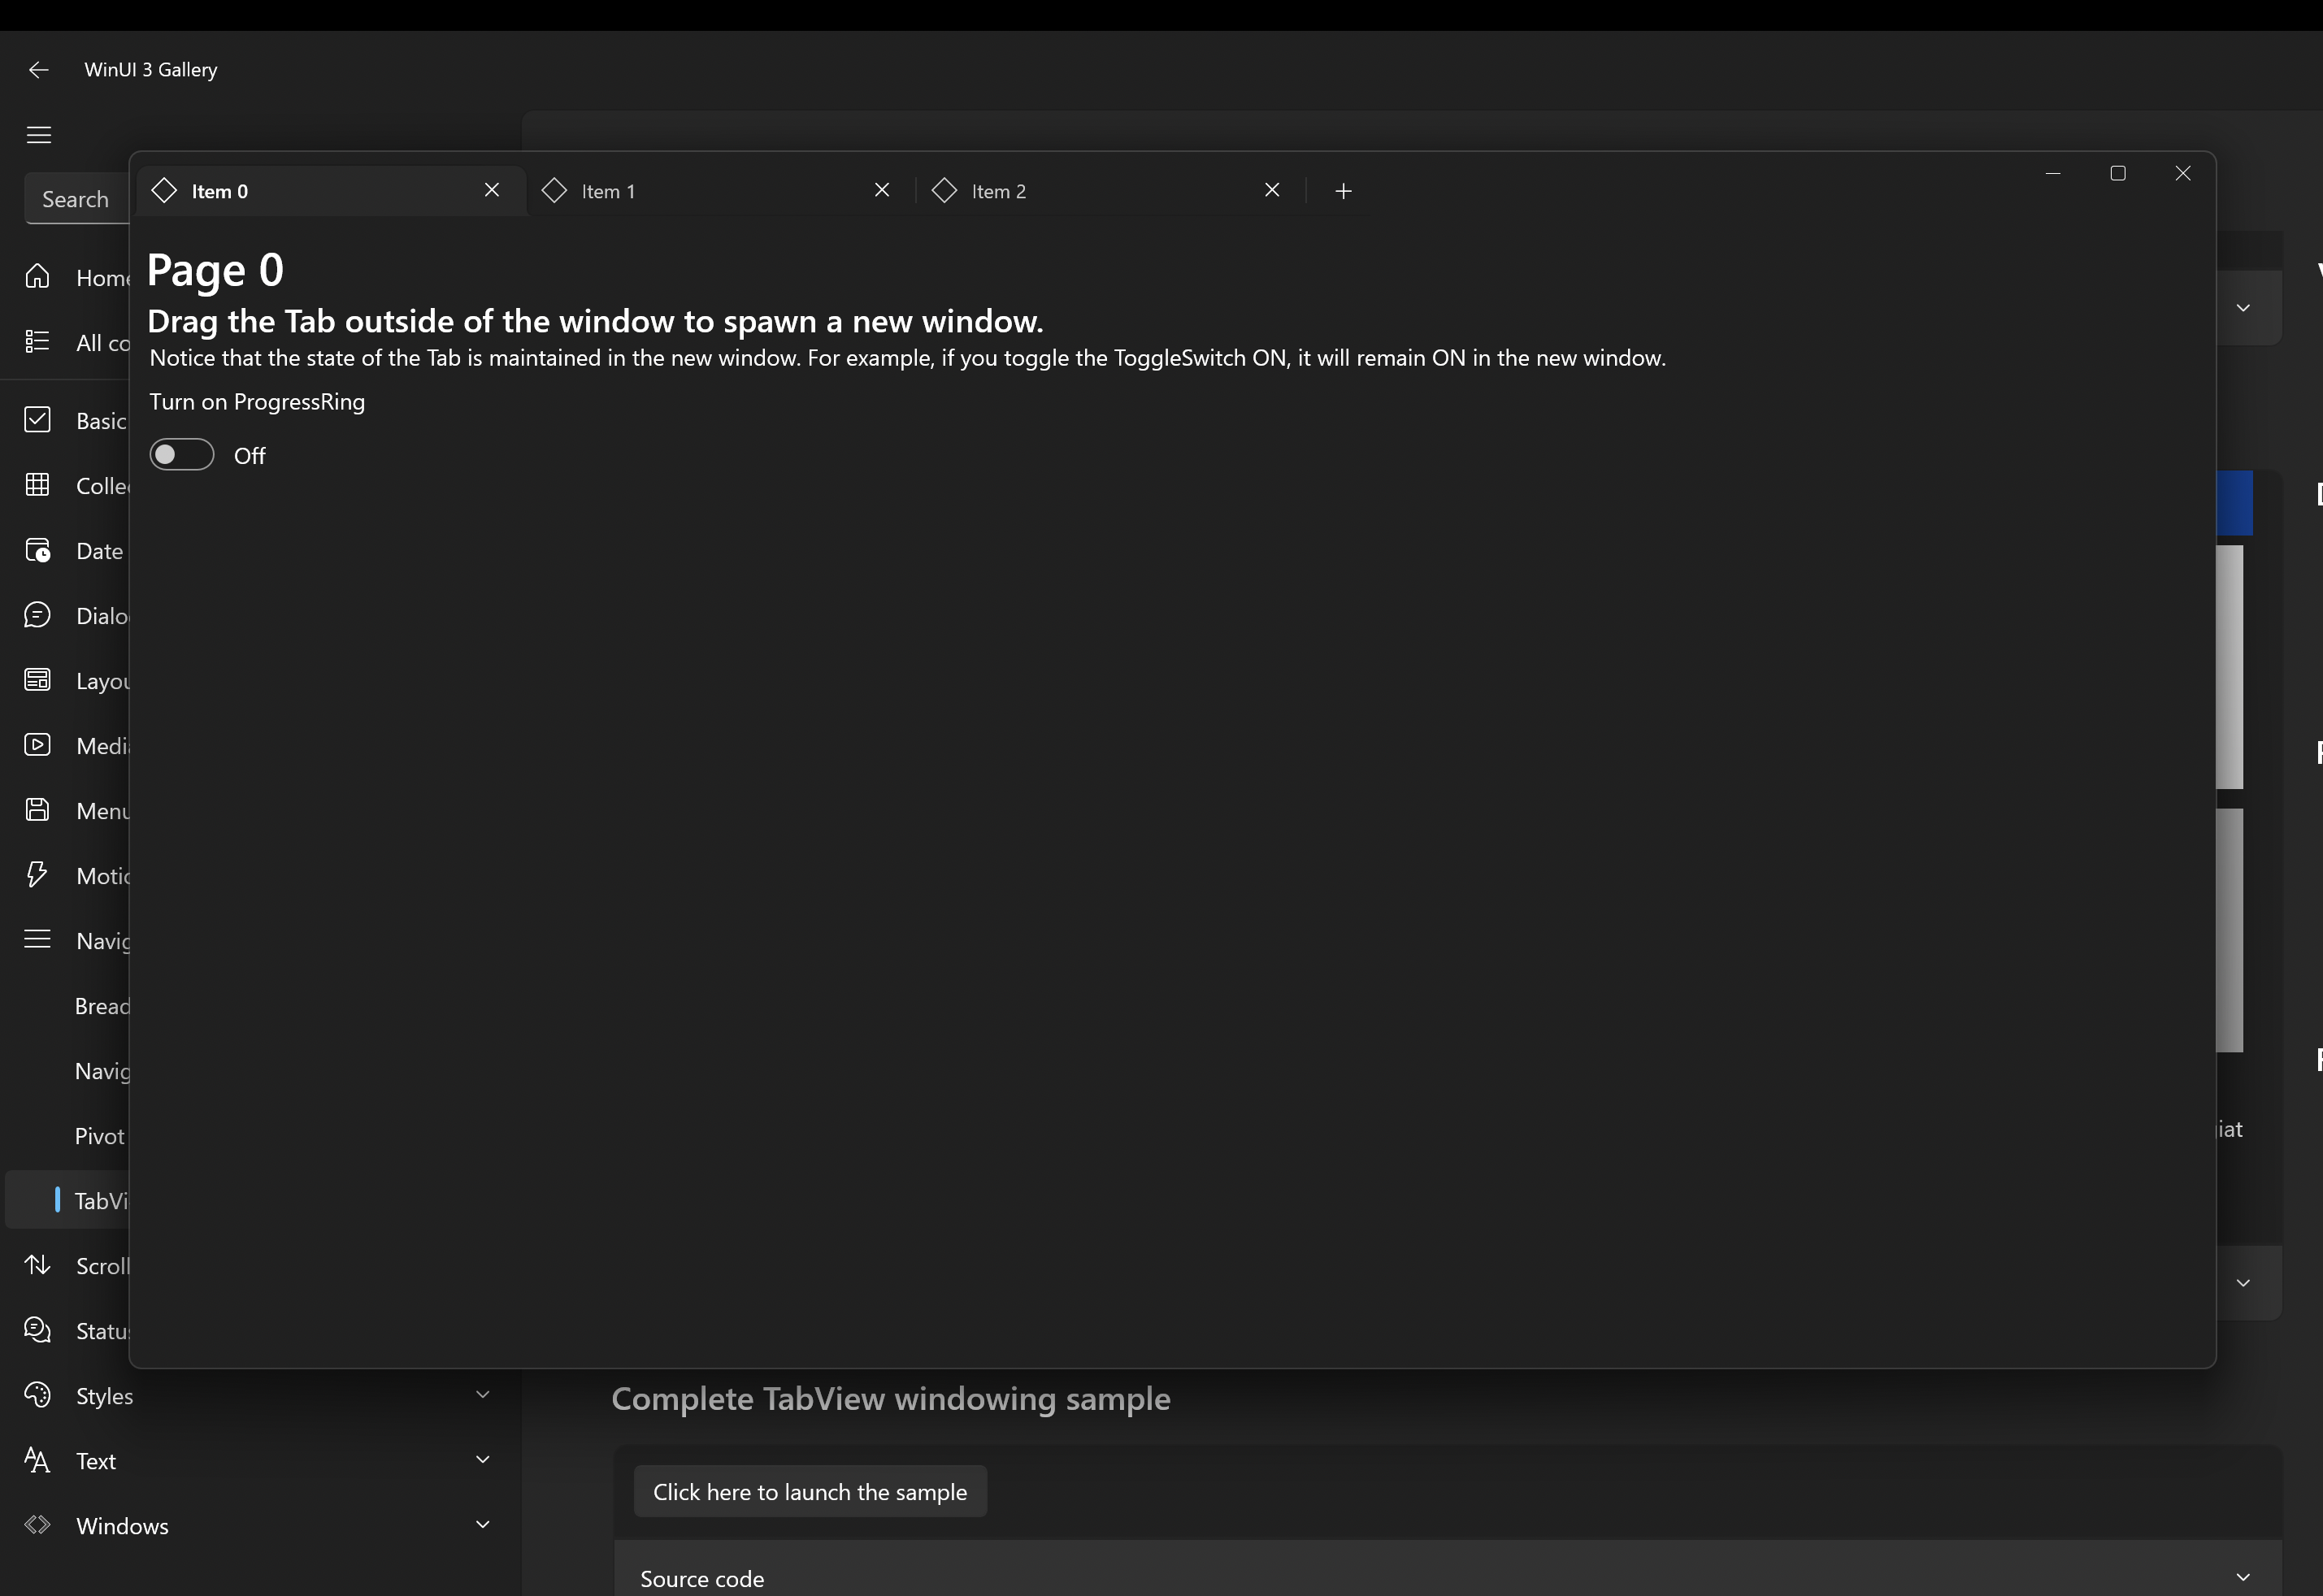Click the Dialogs speech bubble icon
This screenshot has height=1596, width=2323.
pos(38,615)
